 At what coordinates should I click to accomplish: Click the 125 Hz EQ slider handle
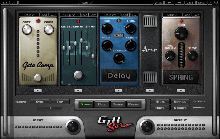[64, 48]
